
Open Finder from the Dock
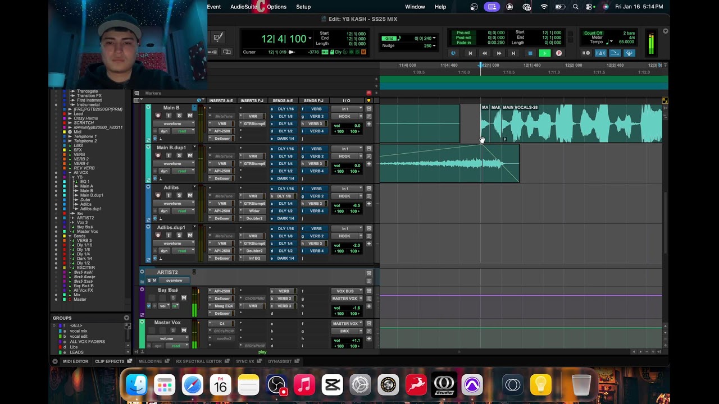136,385
